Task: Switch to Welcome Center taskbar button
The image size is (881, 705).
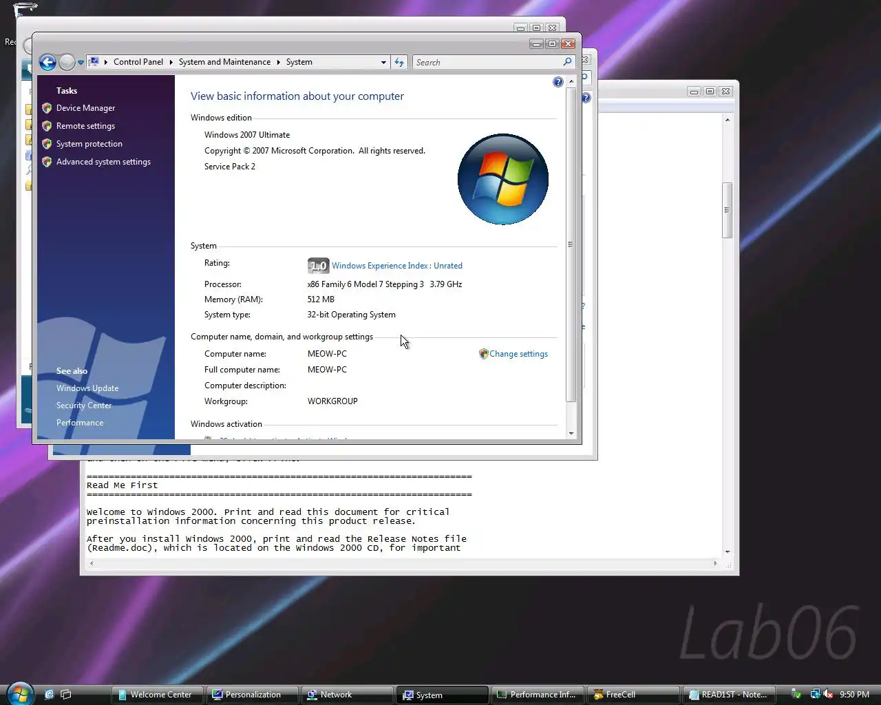Action: [x=157, y=695]
